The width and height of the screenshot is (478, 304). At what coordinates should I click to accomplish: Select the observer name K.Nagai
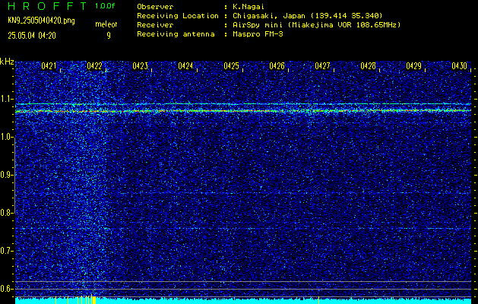[x=250, y=6]
